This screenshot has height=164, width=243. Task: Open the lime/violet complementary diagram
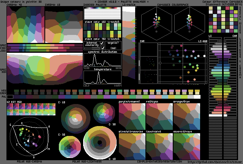159,146
